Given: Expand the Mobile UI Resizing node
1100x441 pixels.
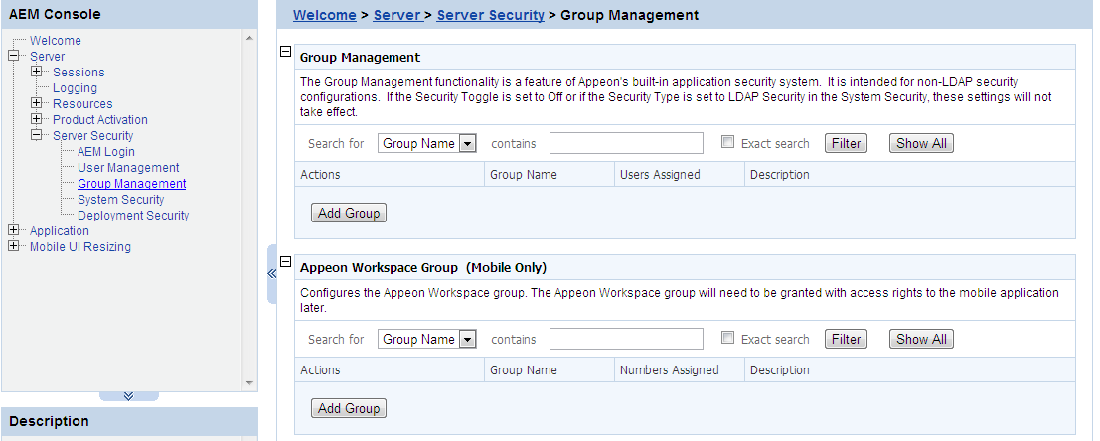Looking at the screenshot, I should [13, 246].
